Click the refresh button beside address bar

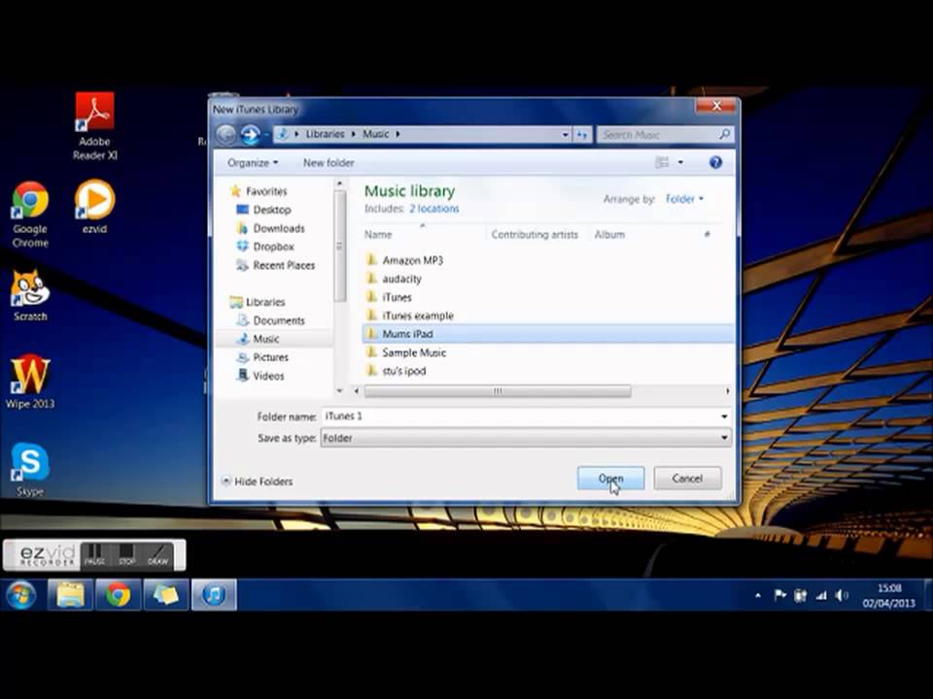point(582,135)
